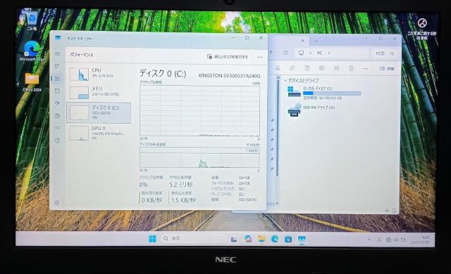Select the Performance page icon in Task Manager

click(58, 79)
